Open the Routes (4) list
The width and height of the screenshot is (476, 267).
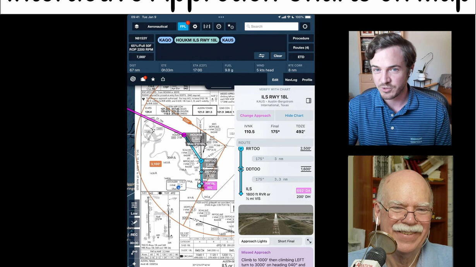301,48
